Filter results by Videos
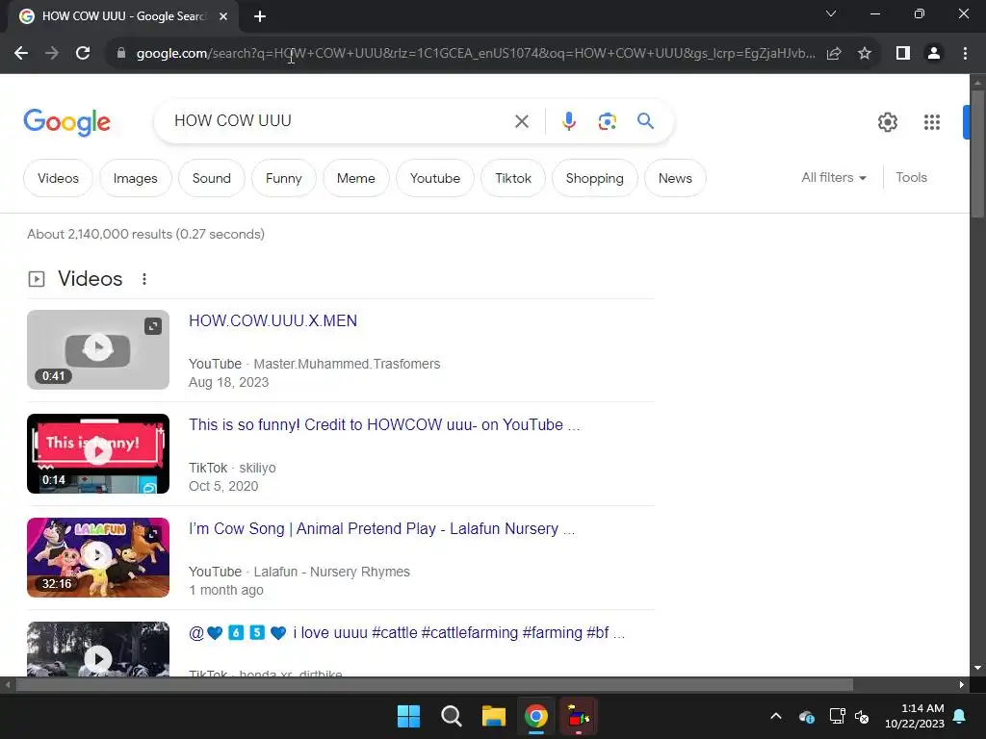This screenshot has height=739, width=986. click(58, 178)
